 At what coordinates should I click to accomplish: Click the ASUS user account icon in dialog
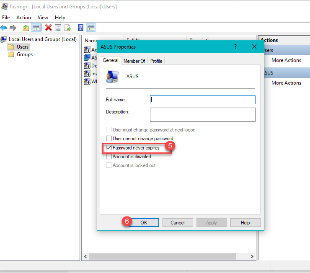click(x=112, y=77)
